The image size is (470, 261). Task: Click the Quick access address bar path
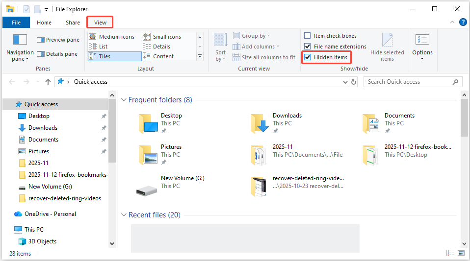click(91, 82)
